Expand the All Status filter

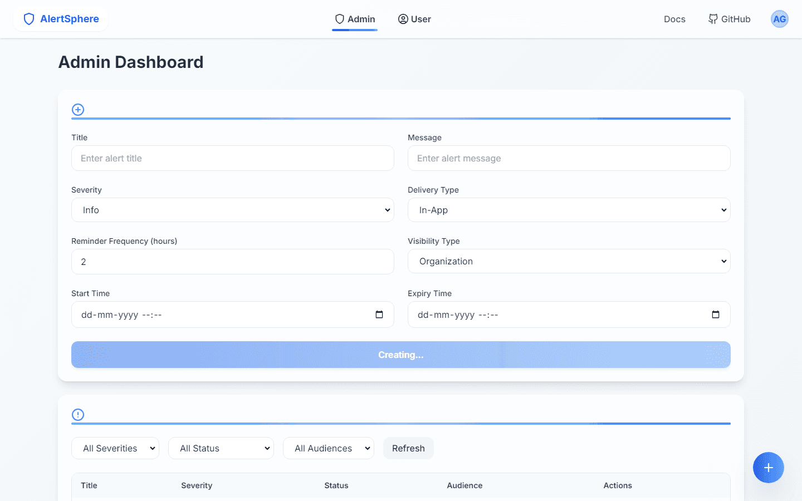(221, 448)
